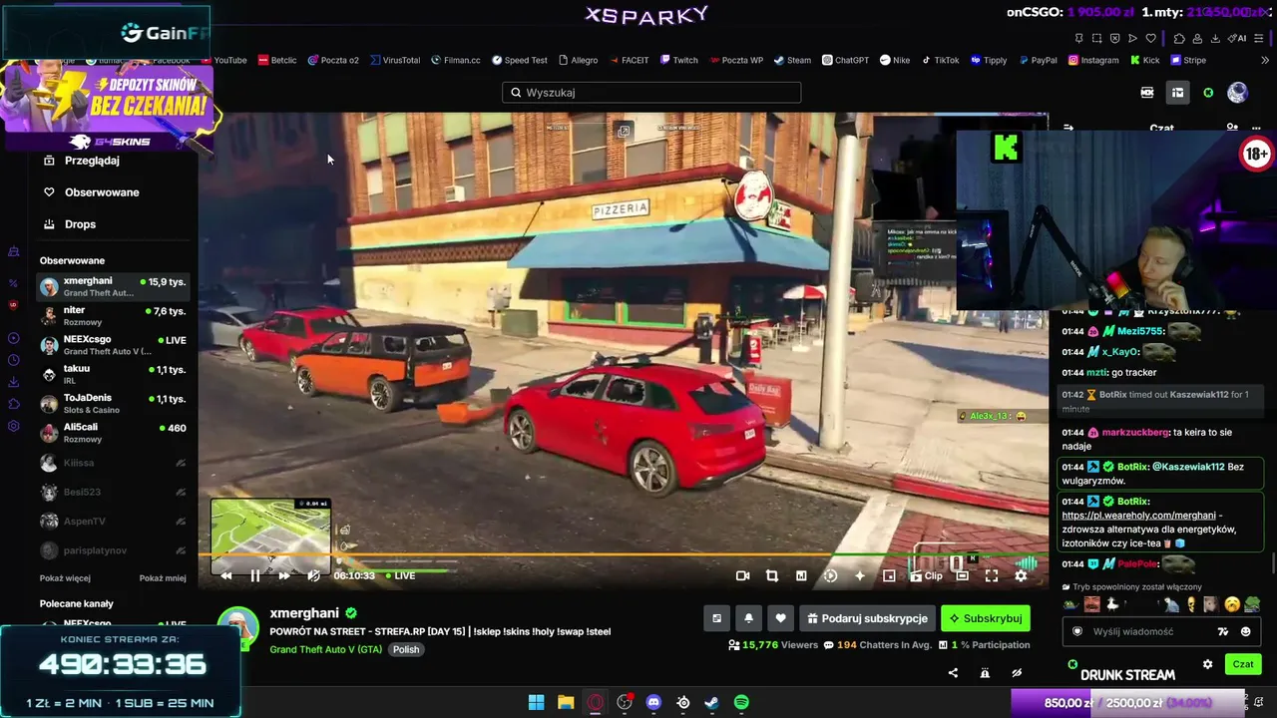
Task: Open Instagram bookmark
Action: [x=1093, y=60]
